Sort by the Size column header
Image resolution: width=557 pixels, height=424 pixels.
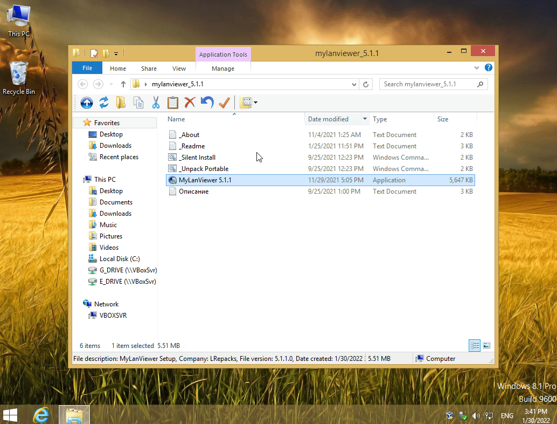click(455, 119)
